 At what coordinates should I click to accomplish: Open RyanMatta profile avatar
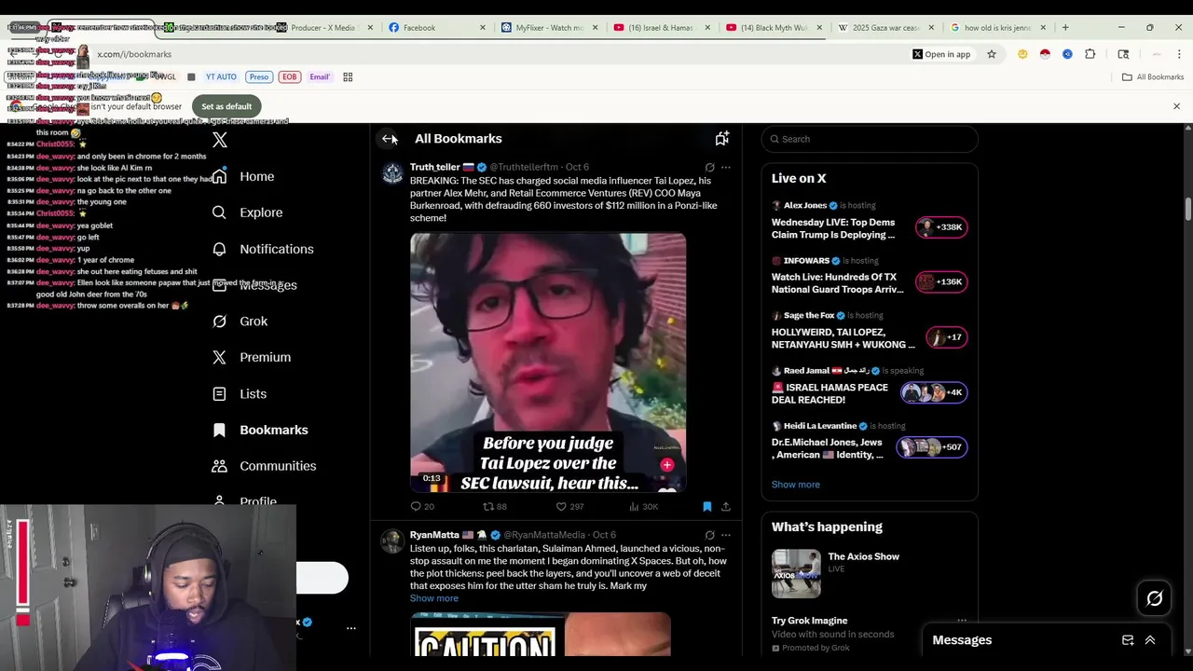coord(392,541)
